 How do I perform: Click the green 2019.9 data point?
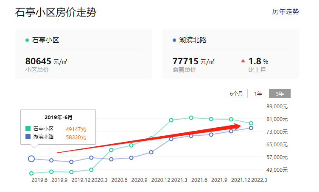tap(51, 172)
